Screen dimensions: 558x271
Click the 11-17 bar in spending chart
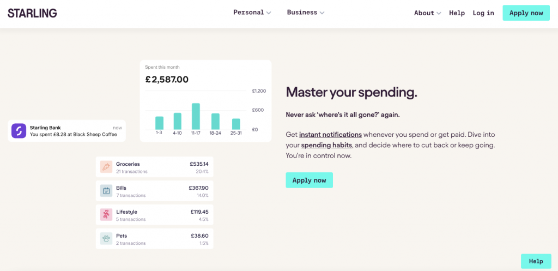tap(196, 116)
